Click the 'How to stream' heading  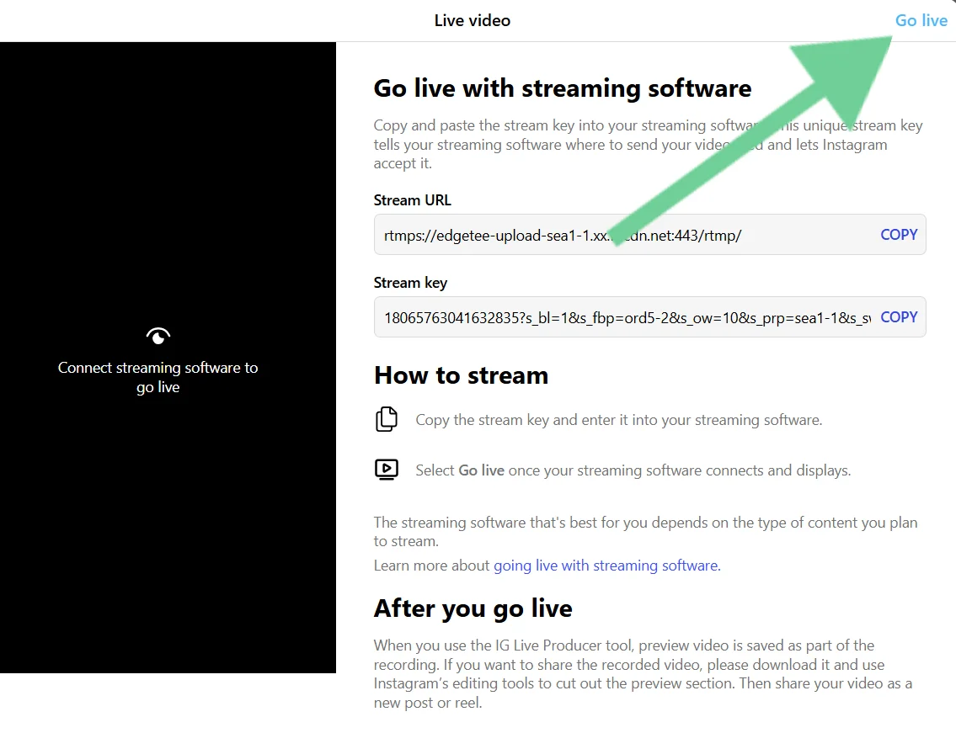click(461, 375)
